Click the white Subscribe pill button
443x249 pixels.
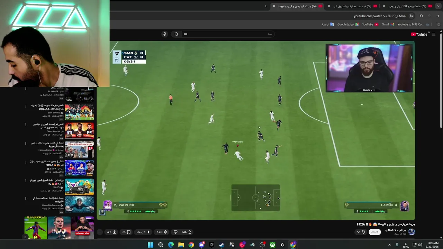click(x=375, y=232)
